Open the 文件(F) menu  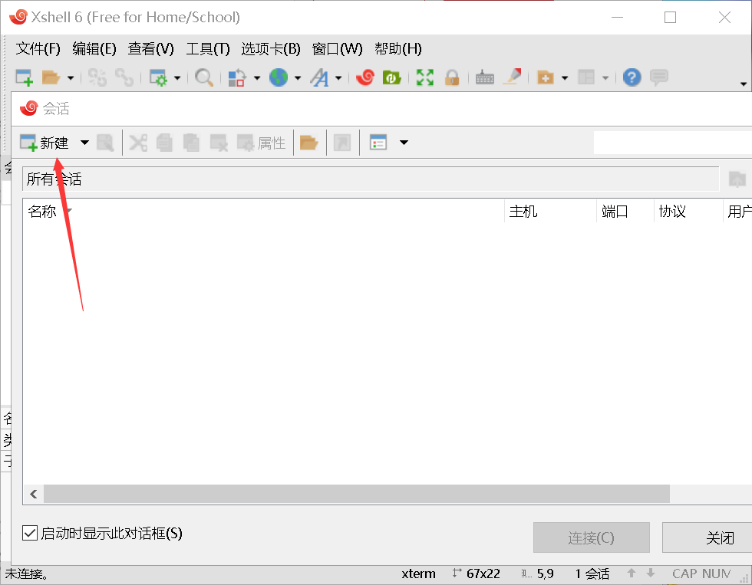point(38,48)
